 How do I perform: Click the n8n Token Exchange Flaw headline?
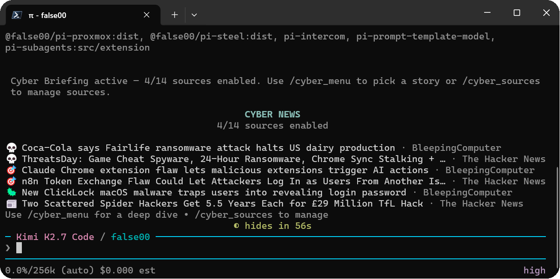pos(234,181)
